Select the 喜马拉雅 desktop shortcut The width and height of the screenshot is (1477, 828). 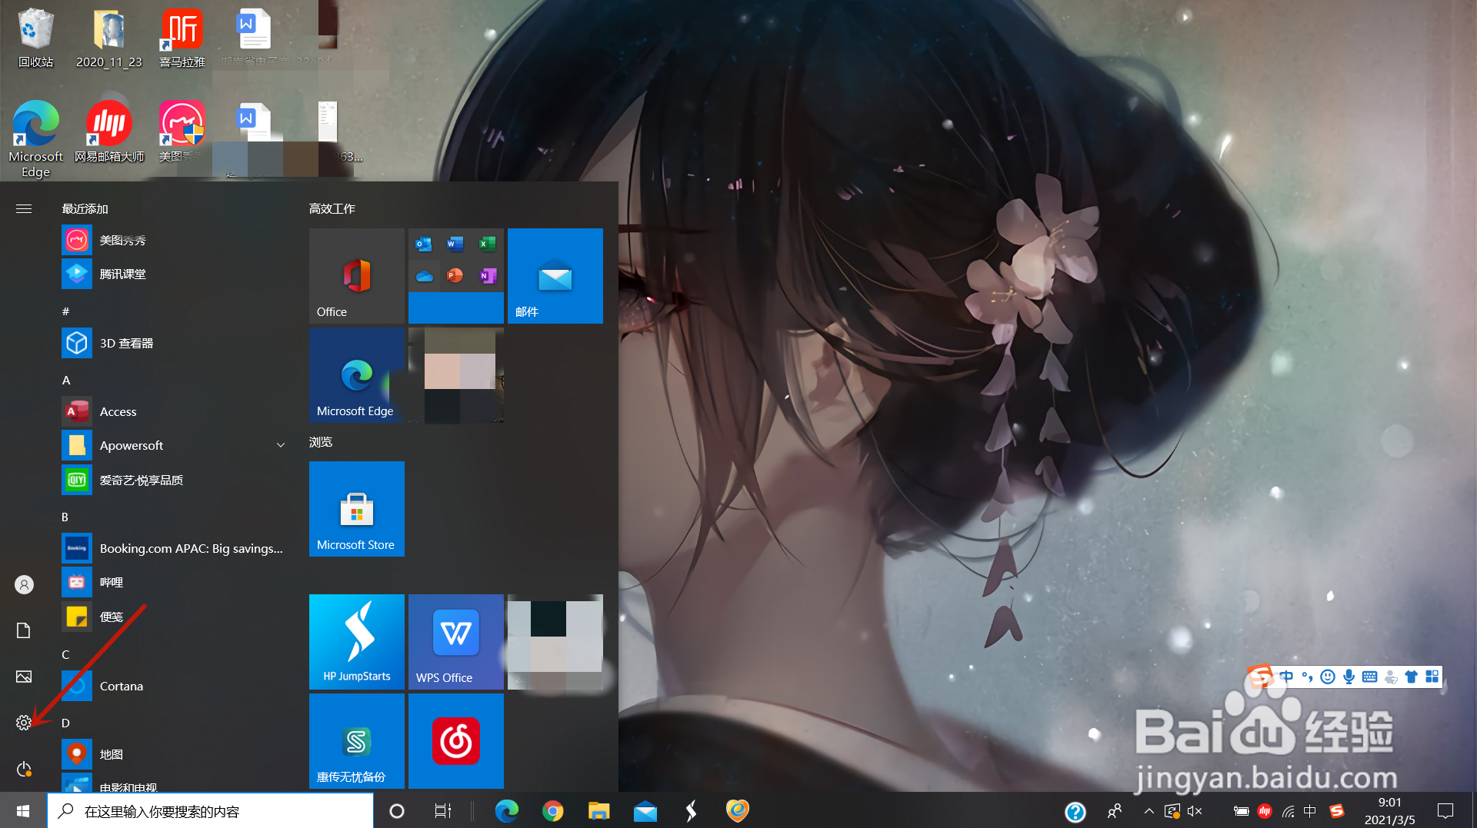pos(182,38)
